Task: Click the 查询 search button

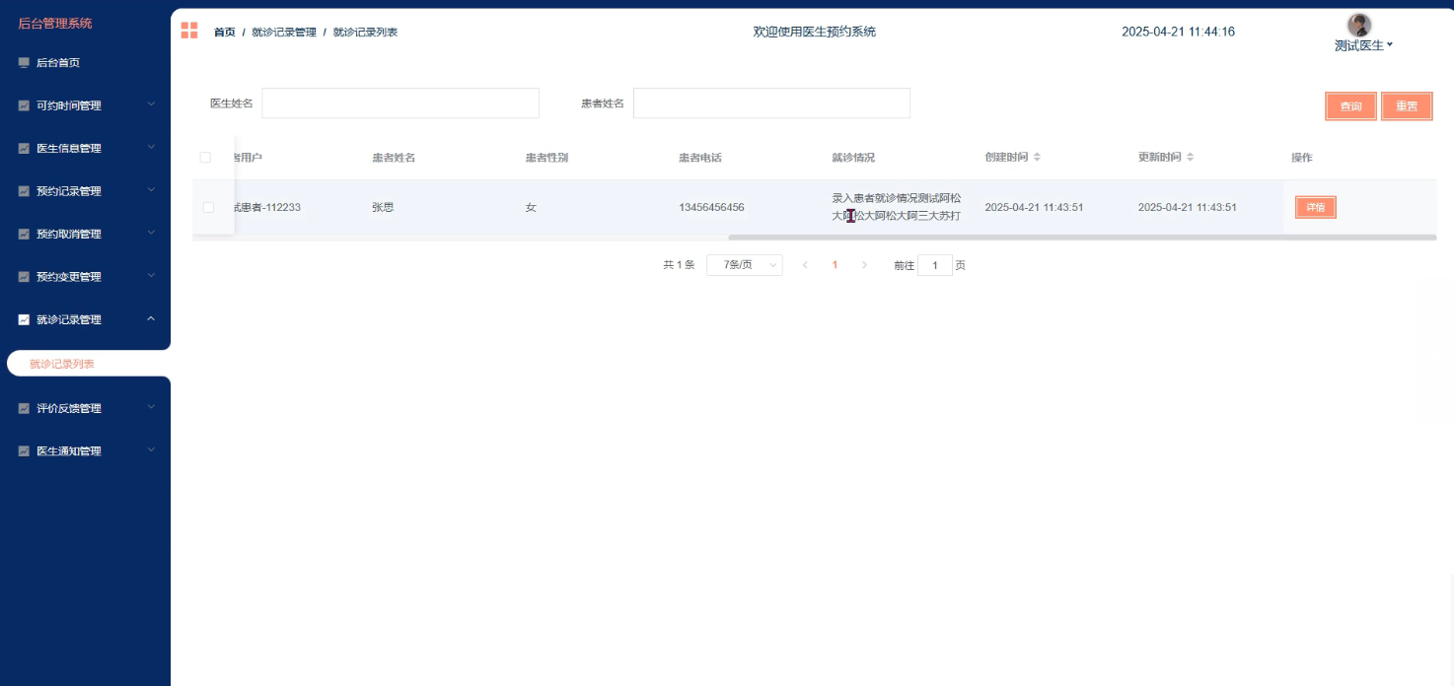Action: 1350,106
